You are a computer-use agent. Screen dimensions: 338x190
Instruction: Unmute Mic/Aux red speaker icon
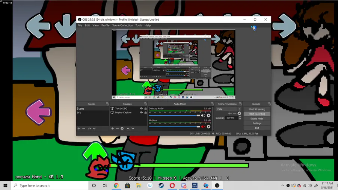point(203,127)
